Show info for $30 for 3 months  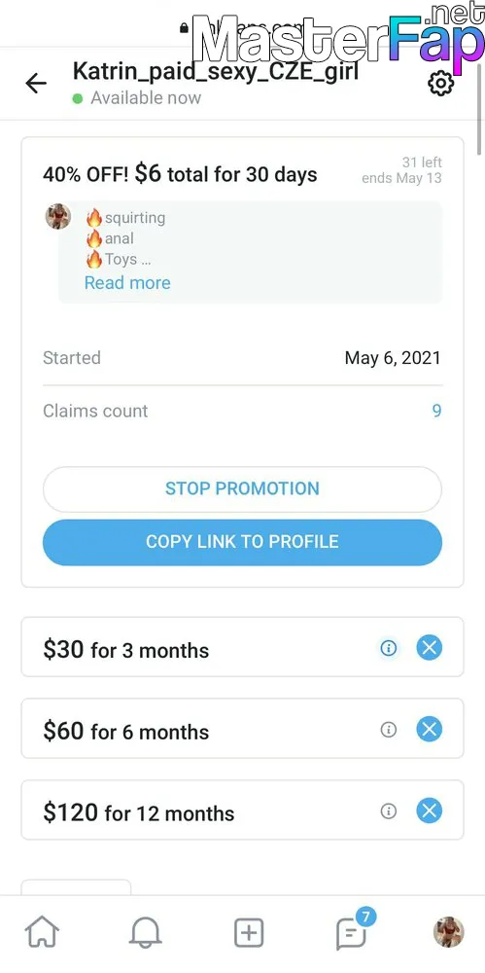[x=388, y=648]
